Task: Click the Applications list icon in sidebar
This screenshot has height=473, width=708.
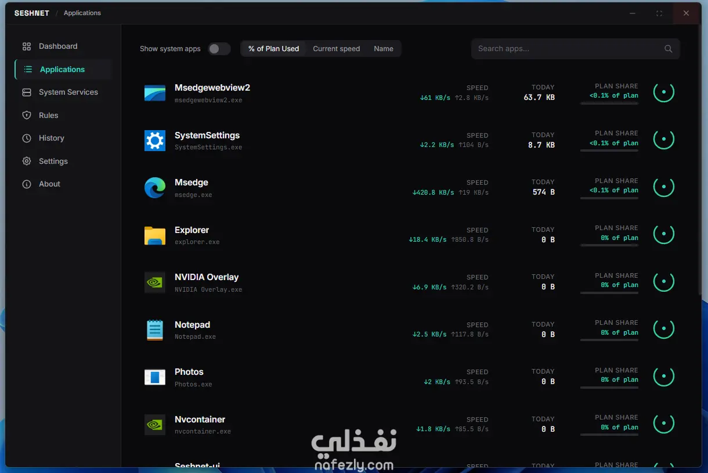Action: [28, 70]
